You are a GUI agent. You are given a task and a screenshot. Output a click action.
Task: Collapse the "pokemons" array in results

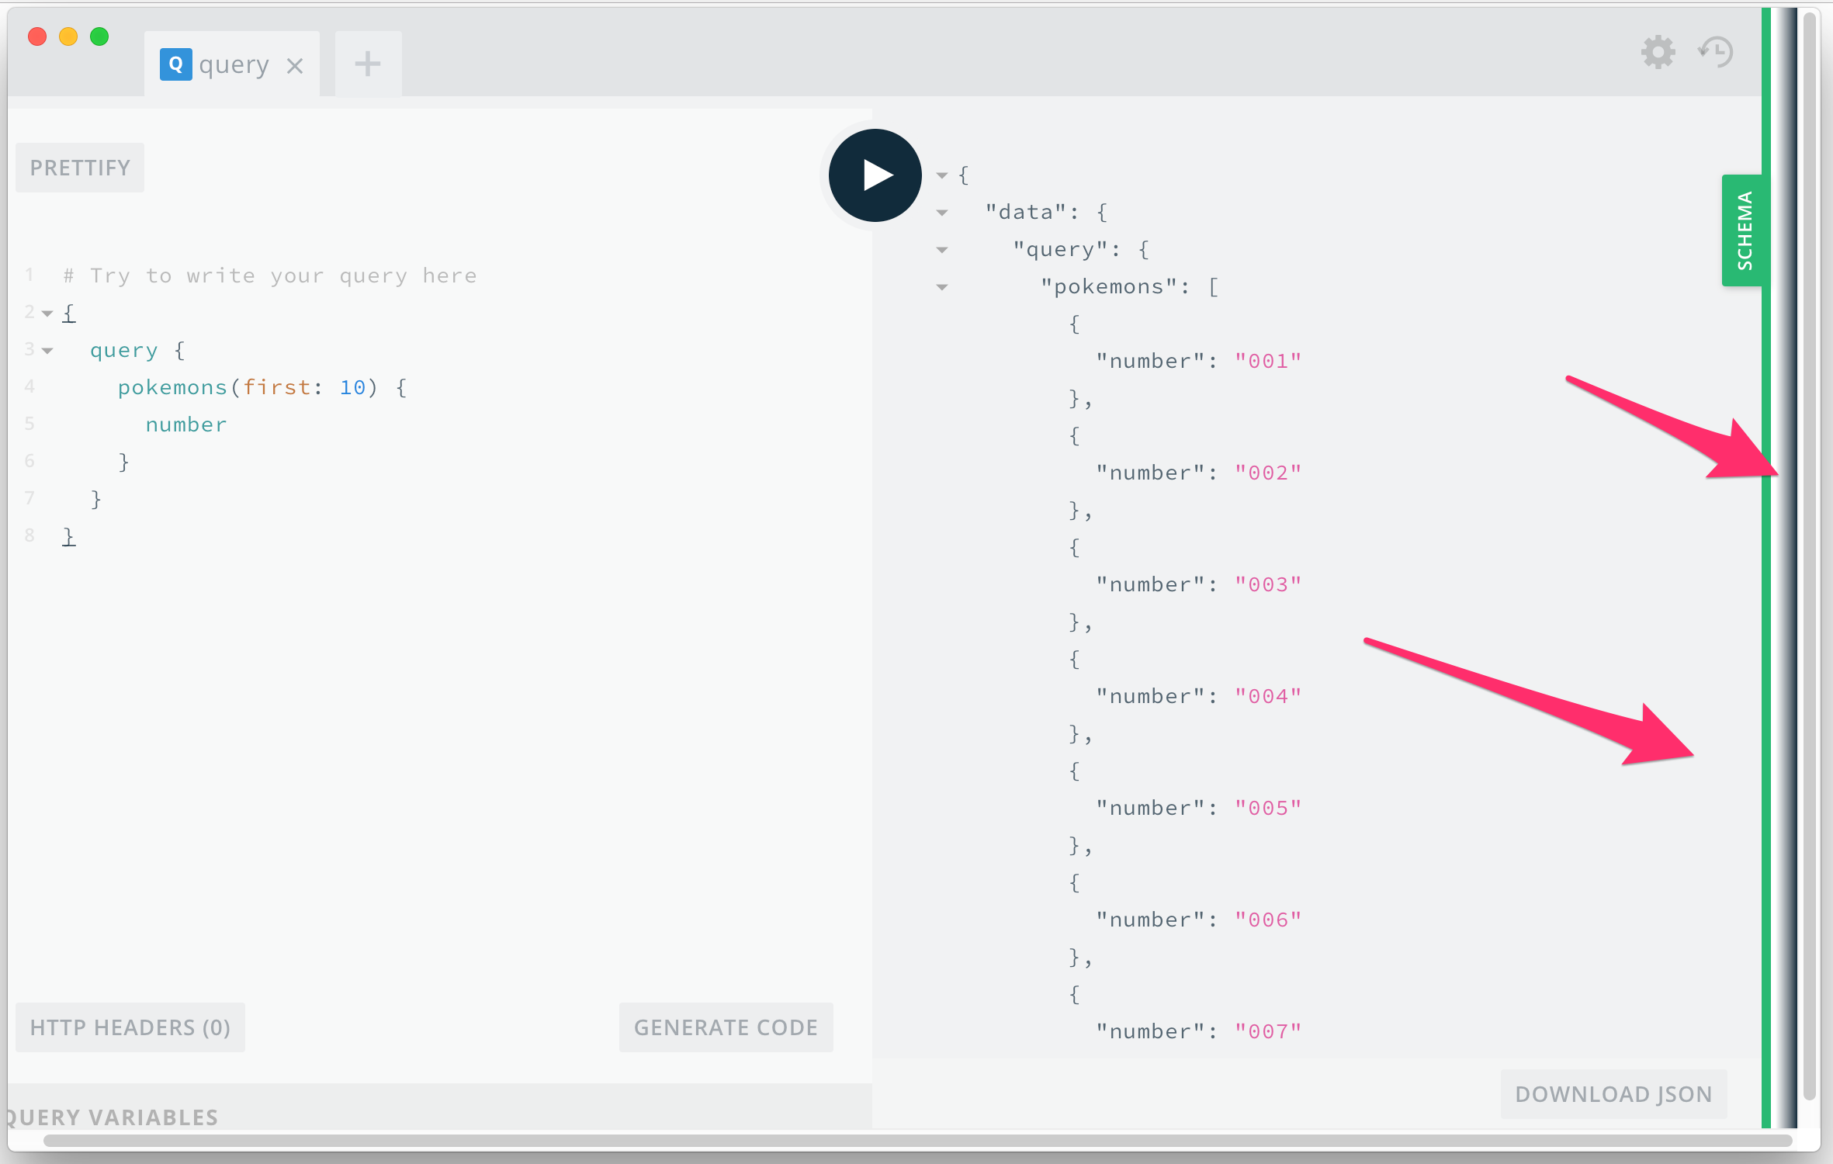point(941,287)
